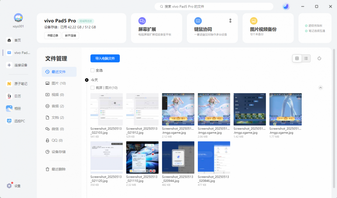Viewport: 337px width, 198px height.
Task: Select thumbnail Screenshot_20250513_021912.jpg
Action: point(142,109)
